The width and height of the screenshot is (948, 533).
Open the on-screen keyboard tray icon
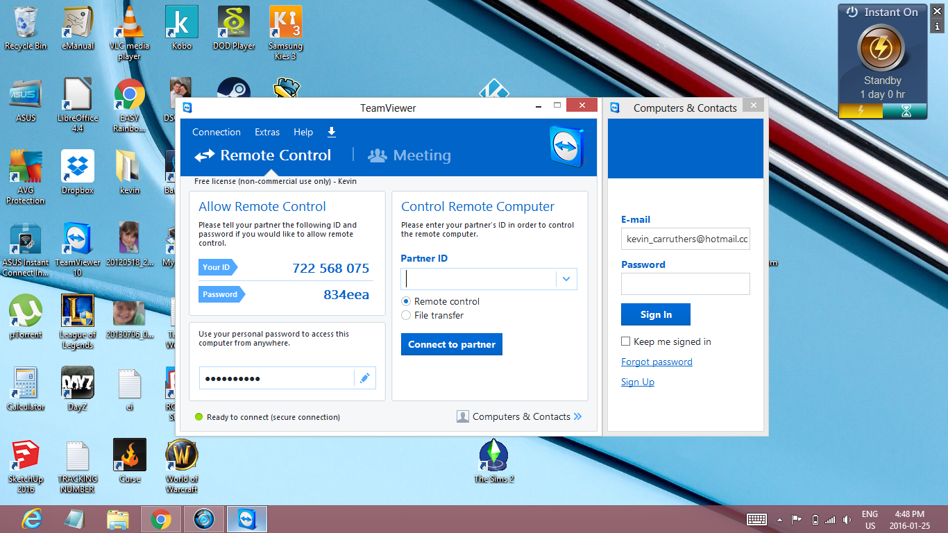756,519
